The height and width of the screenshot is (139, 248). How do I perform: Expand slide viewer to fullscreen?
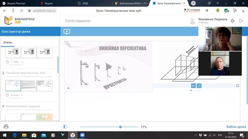tap(238, 86)
